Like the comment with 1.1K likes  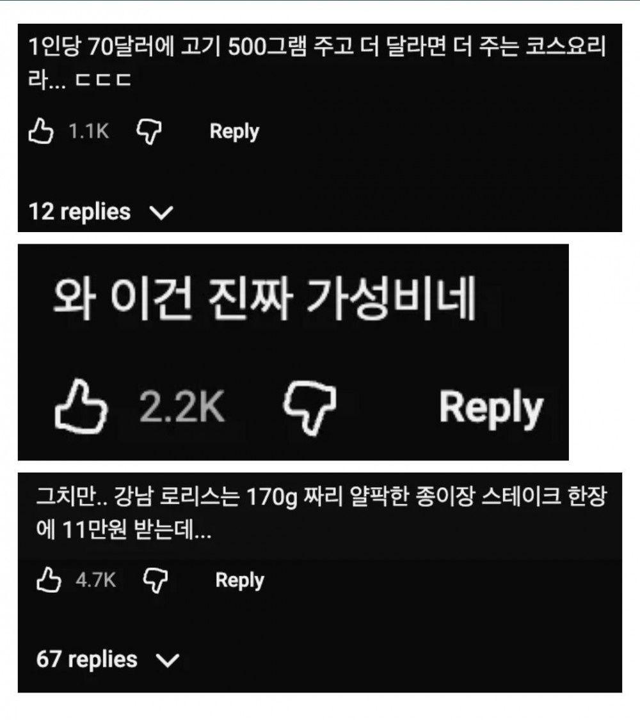(x=41, y=131)
